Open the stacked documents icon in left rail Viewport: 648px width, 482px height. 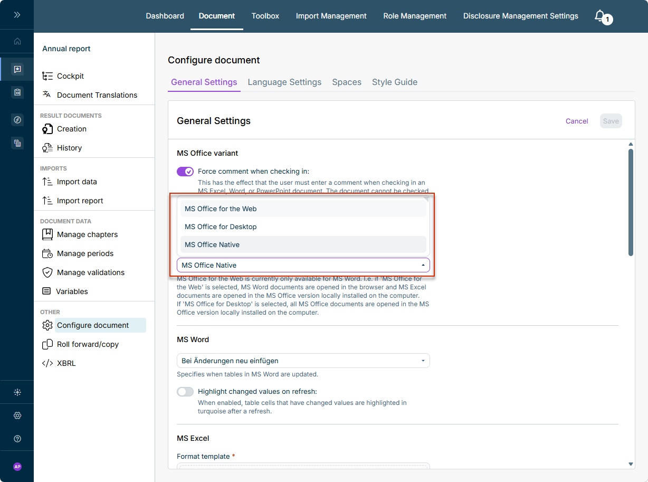pyautogui.click(x=17, y=143)
